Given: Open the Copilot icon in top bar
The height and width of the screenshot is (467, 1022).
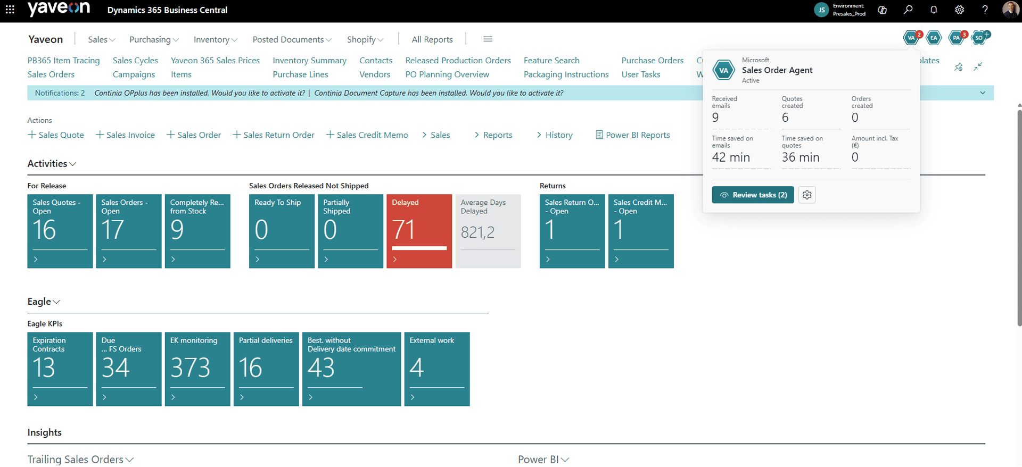Looking at the screenshot, I should click(x=882, y=10).
